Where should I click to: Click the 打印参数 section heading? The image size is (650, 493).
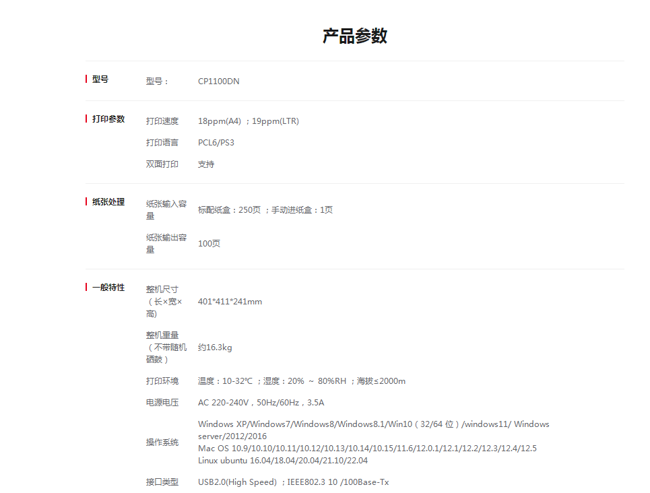pyautogui.click(x=108, y=119)
